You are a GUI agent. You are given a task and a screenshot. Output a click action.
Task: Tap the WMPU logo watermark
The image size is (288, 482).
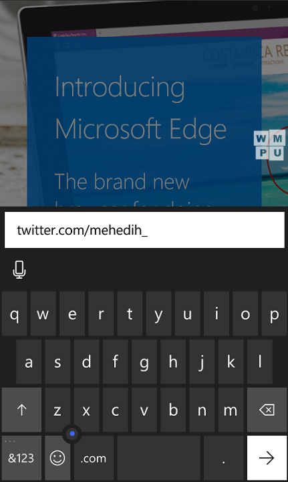pyautogui.click(x=269, y=145)
